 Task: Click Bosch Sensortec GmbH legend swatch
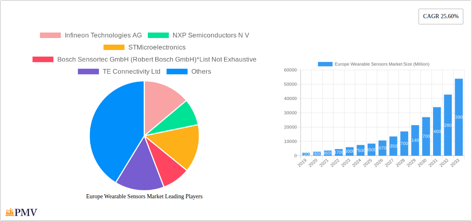pos(43,59)
